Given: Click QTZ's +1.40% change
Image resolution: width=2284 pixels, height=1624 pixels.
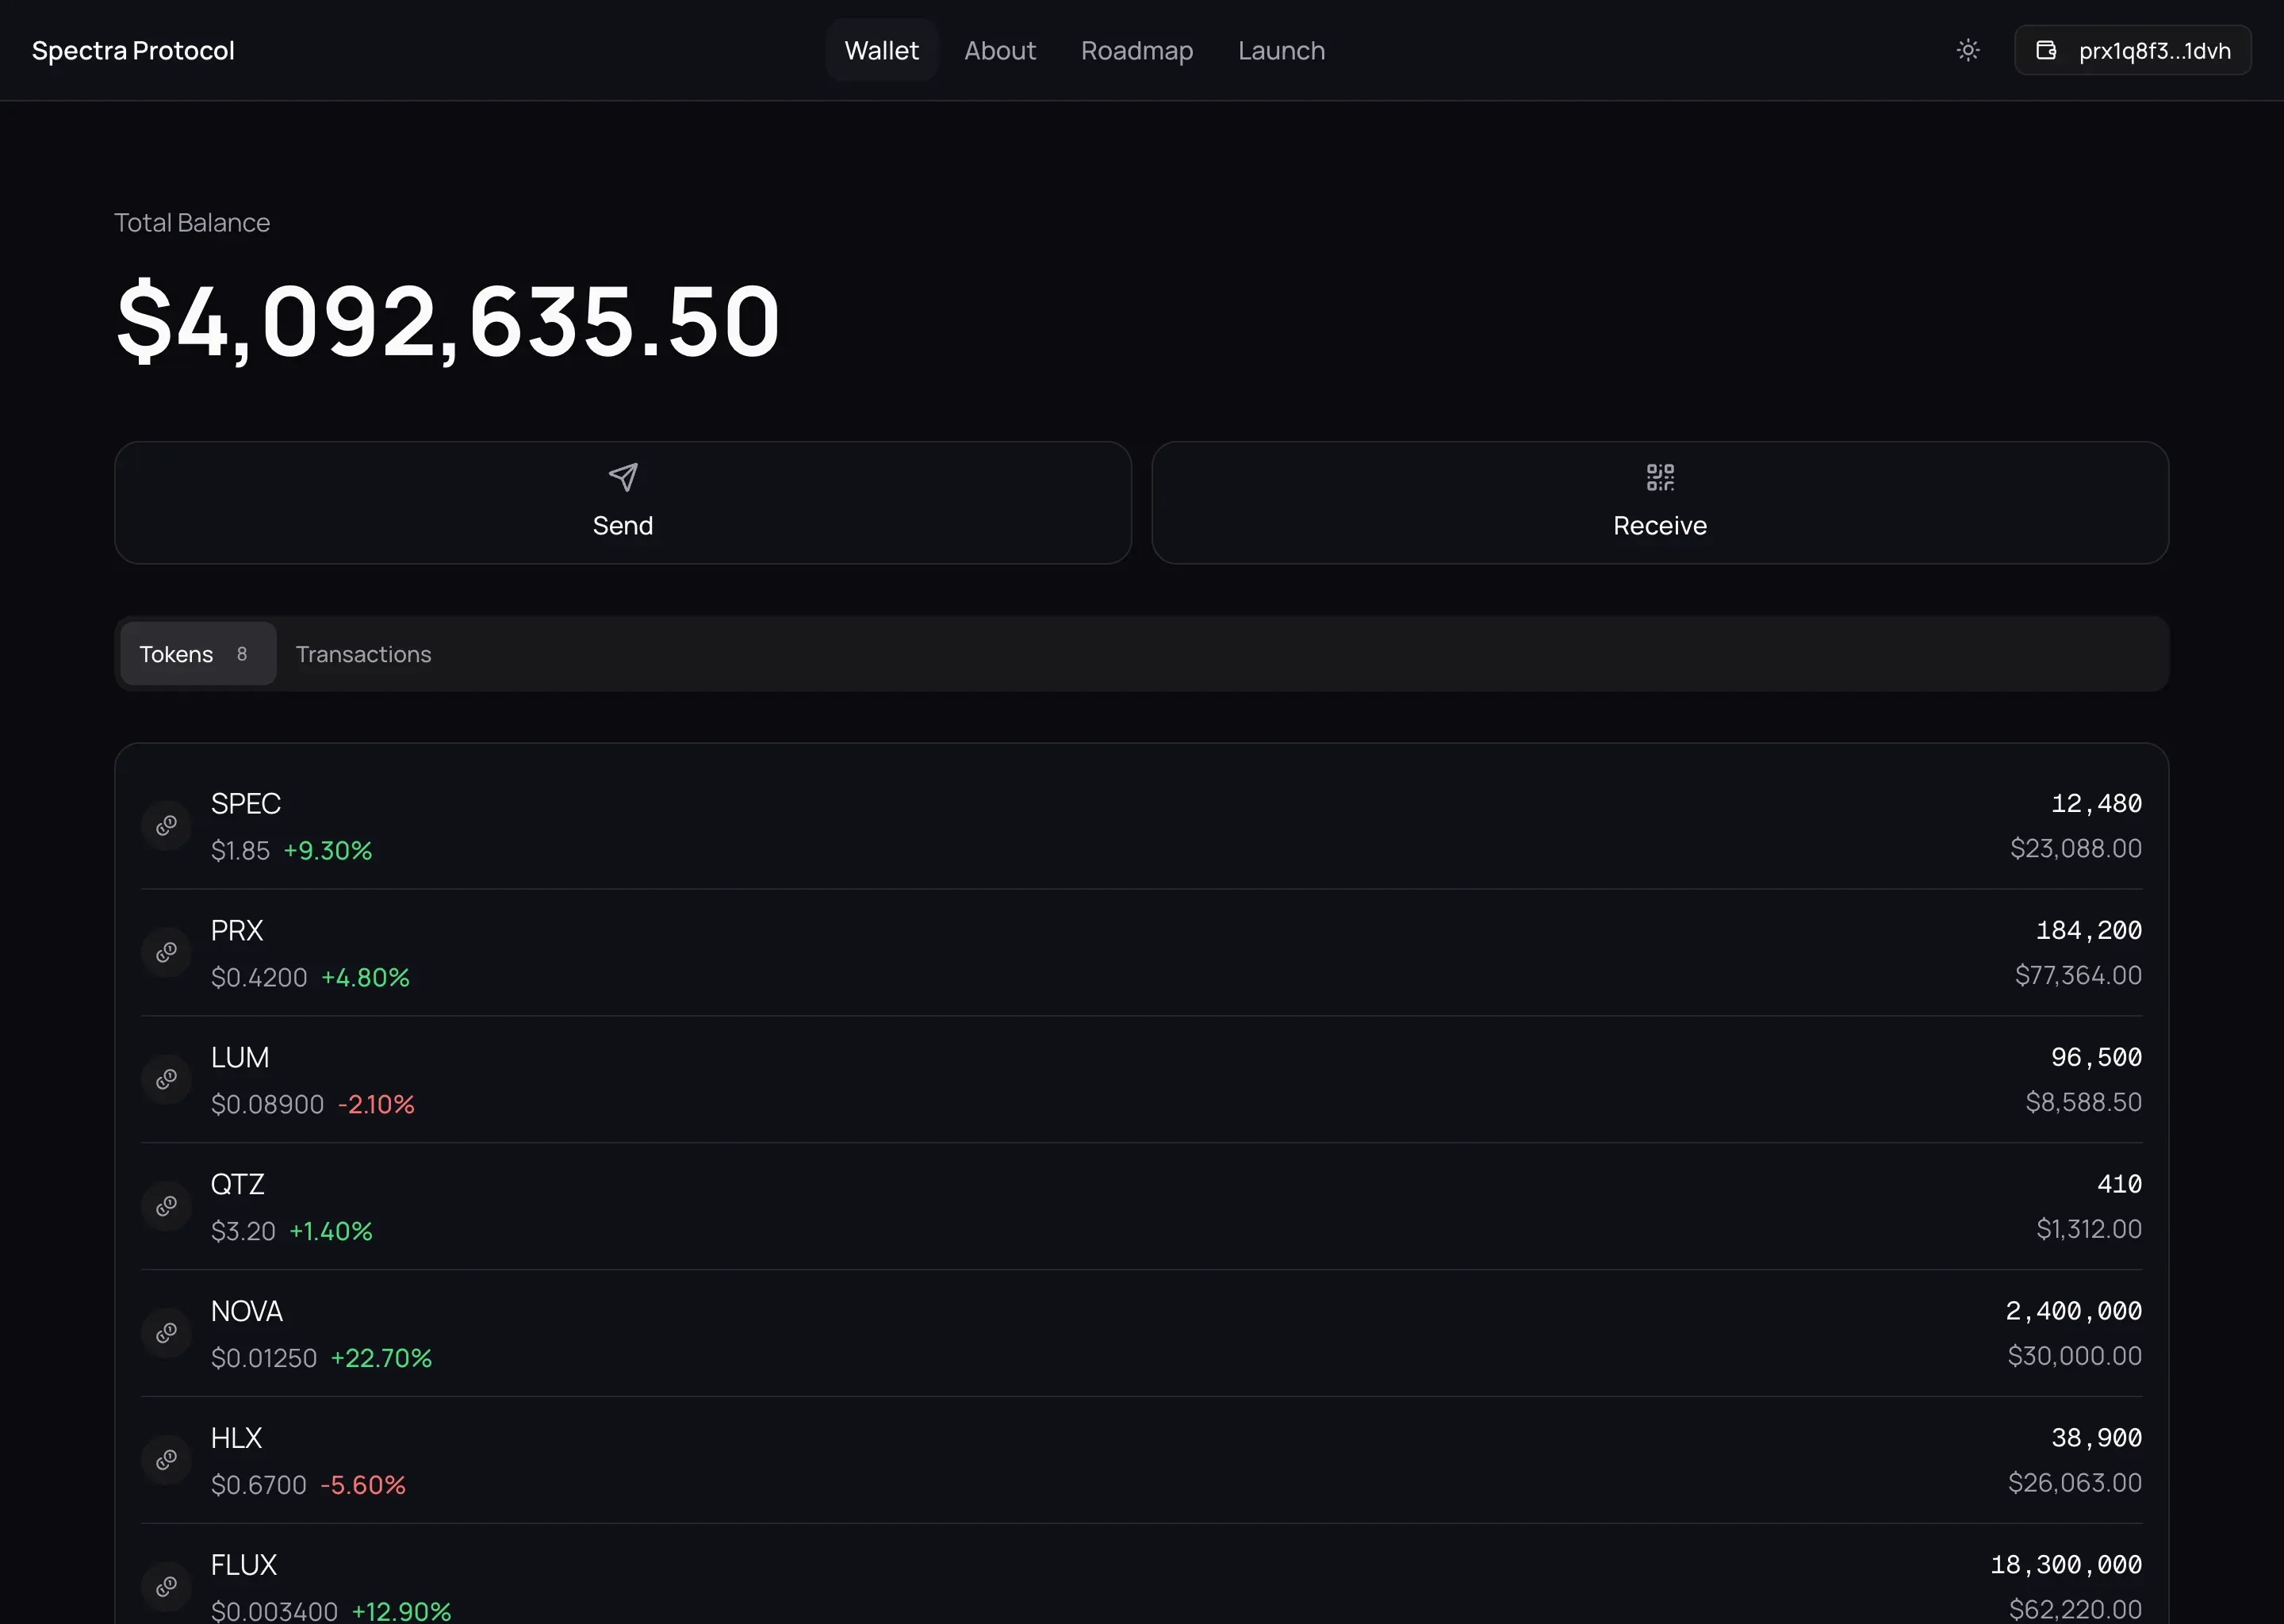Looking at the screenshot, I should [x=331, y=1231].
